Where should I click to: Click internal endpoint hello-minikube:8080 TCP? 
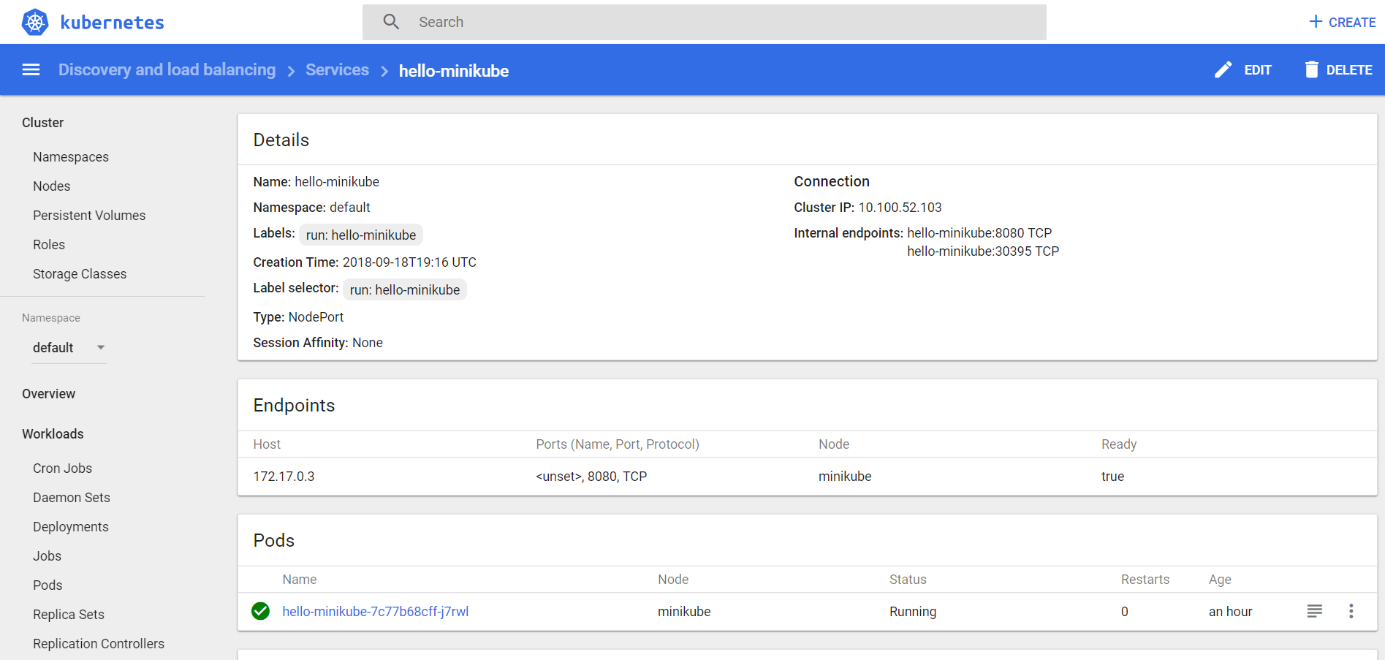click(x=979, y=233)
